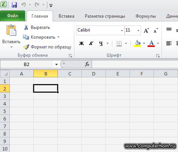Expand the font color dropdown arrow

point(158,44)
